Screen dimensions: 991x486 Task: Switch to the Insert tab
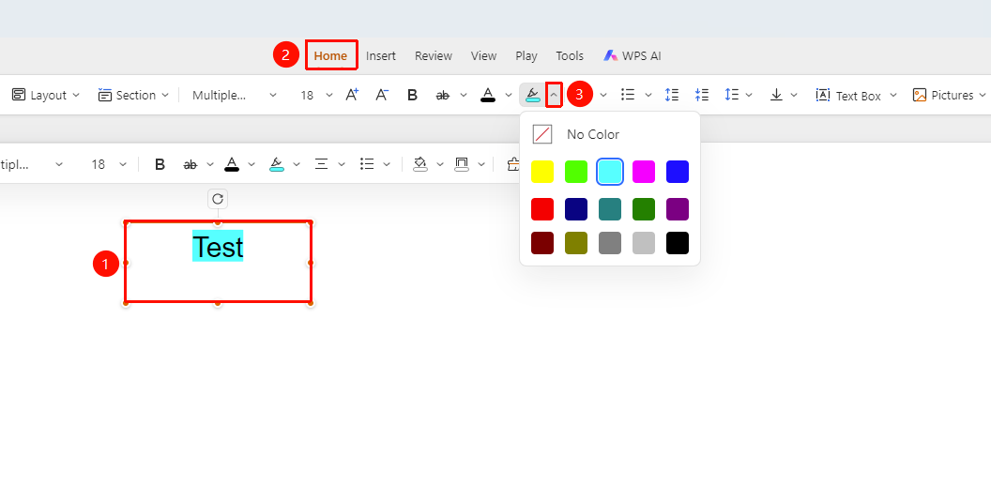tap(380, 55)
